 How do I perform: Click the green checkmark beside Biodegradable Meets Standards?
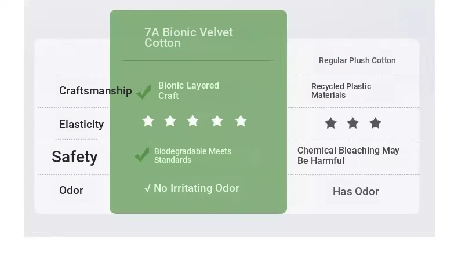(x=142, y=155)
